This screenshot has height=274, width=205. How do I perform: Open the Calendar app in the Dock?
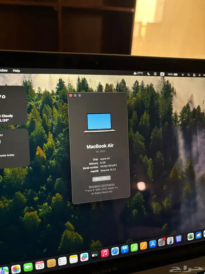tap(40, 265)
